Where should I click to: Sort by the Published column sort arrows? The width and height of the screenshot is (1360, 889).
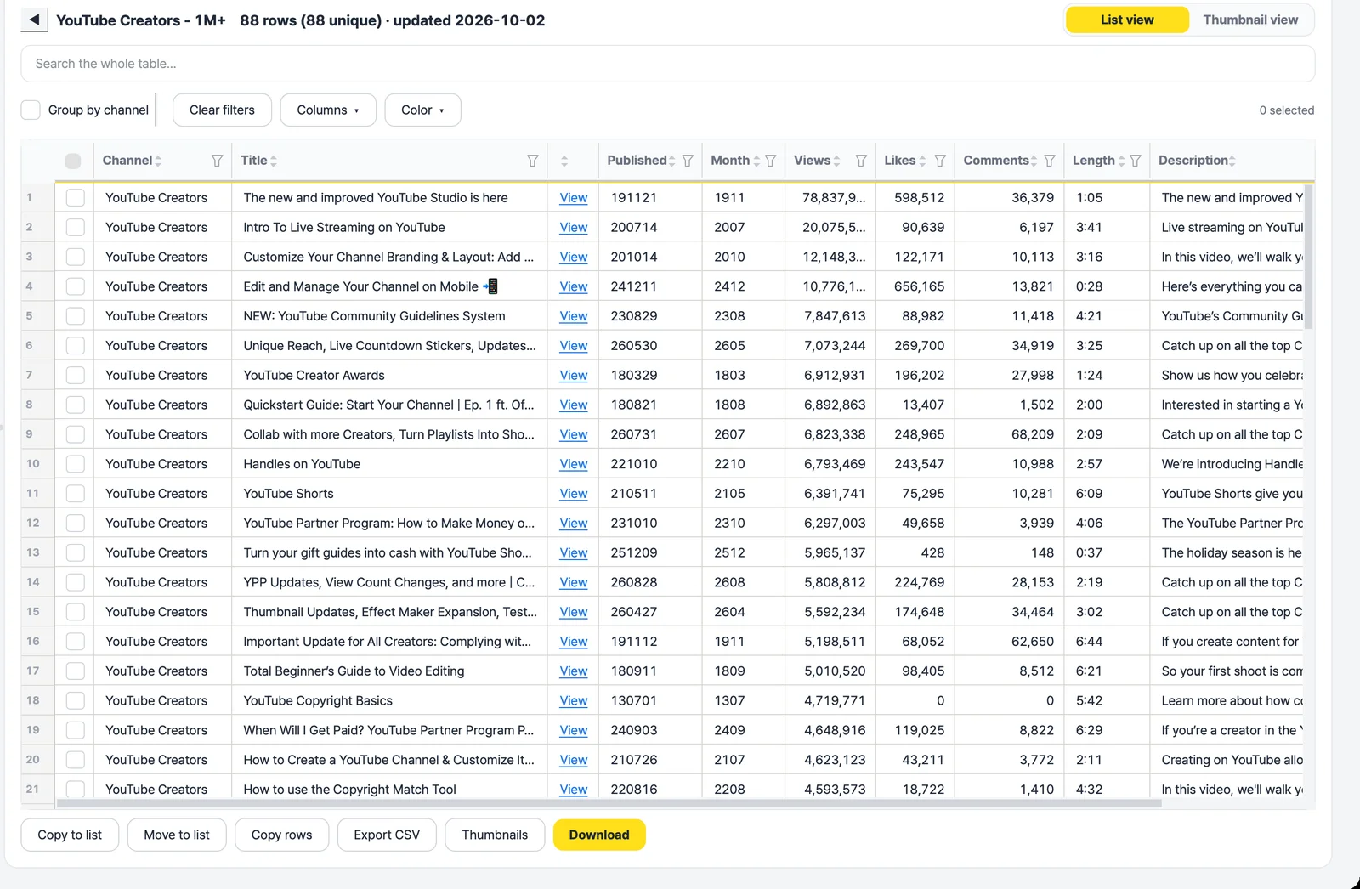pos(671,161)
